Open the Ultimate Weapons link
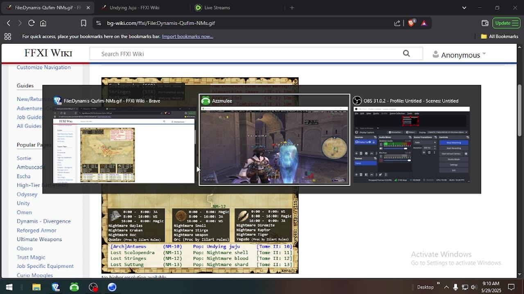The height and width of the screenshot is (294, 524). click(x=39, y=239)
